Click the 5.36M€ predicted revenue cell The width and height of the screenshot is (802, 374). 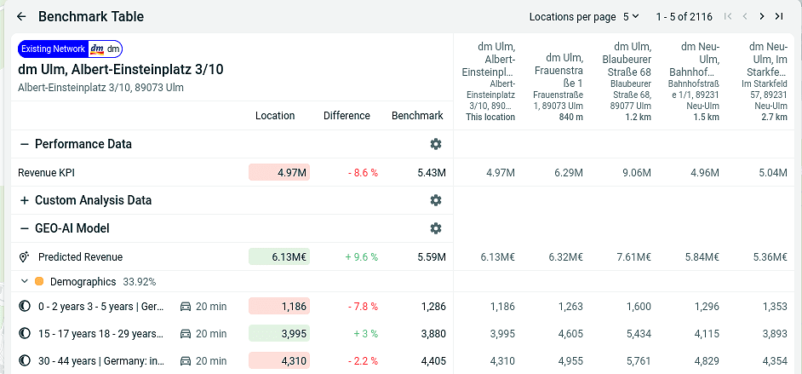coord(770,256)
